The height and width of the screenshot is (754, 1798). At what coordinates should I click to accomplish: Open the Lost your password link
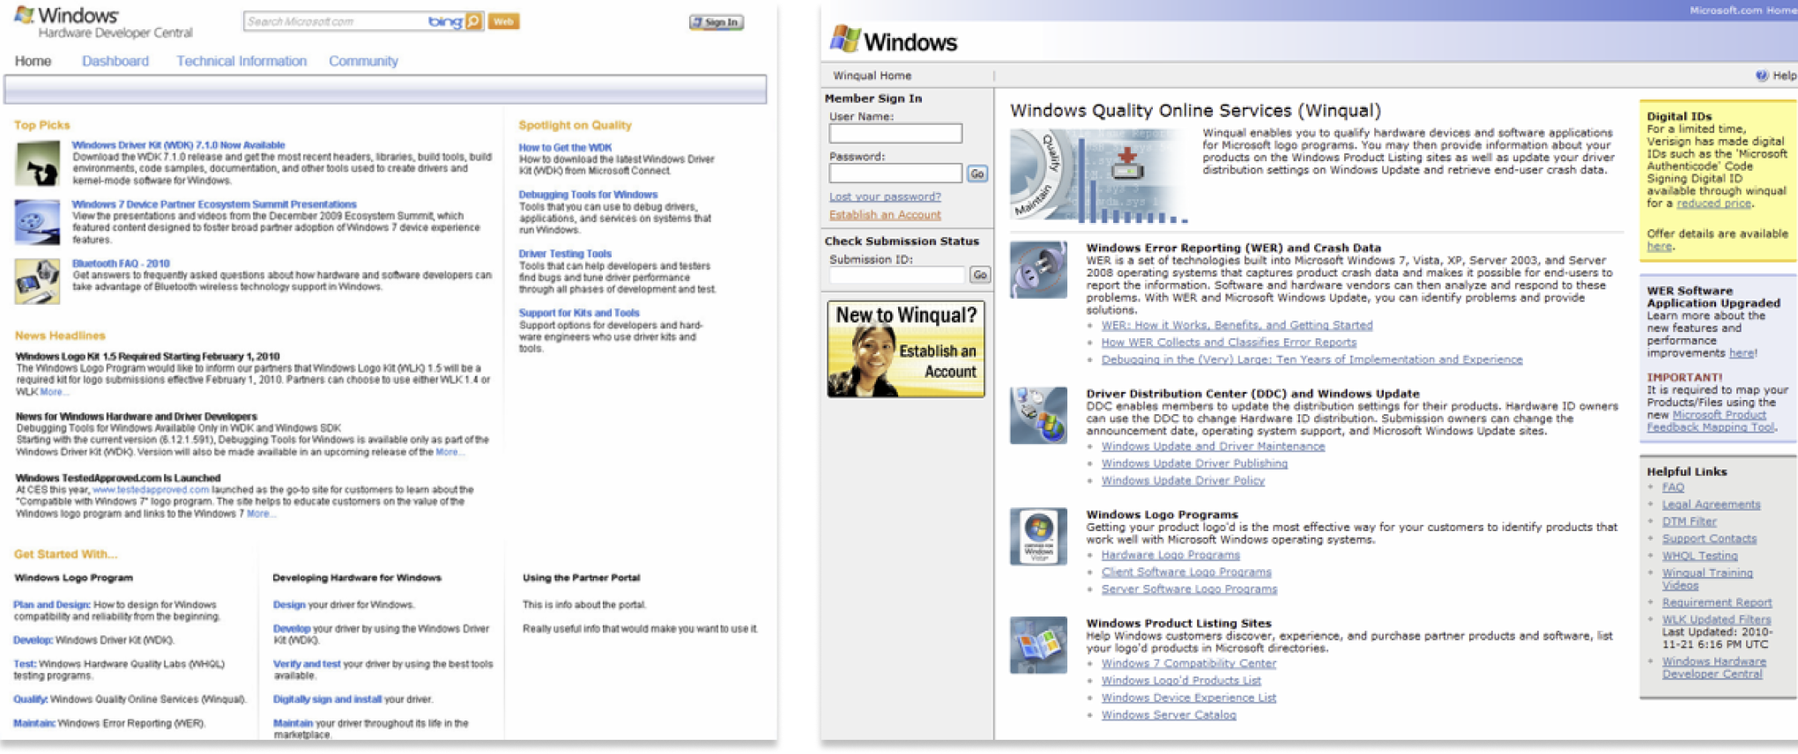[885, 196]
